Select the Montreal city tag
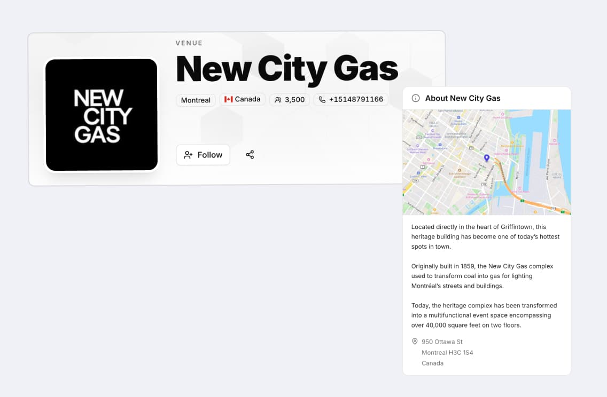This screenshot has width=607, height=397. 196,100
